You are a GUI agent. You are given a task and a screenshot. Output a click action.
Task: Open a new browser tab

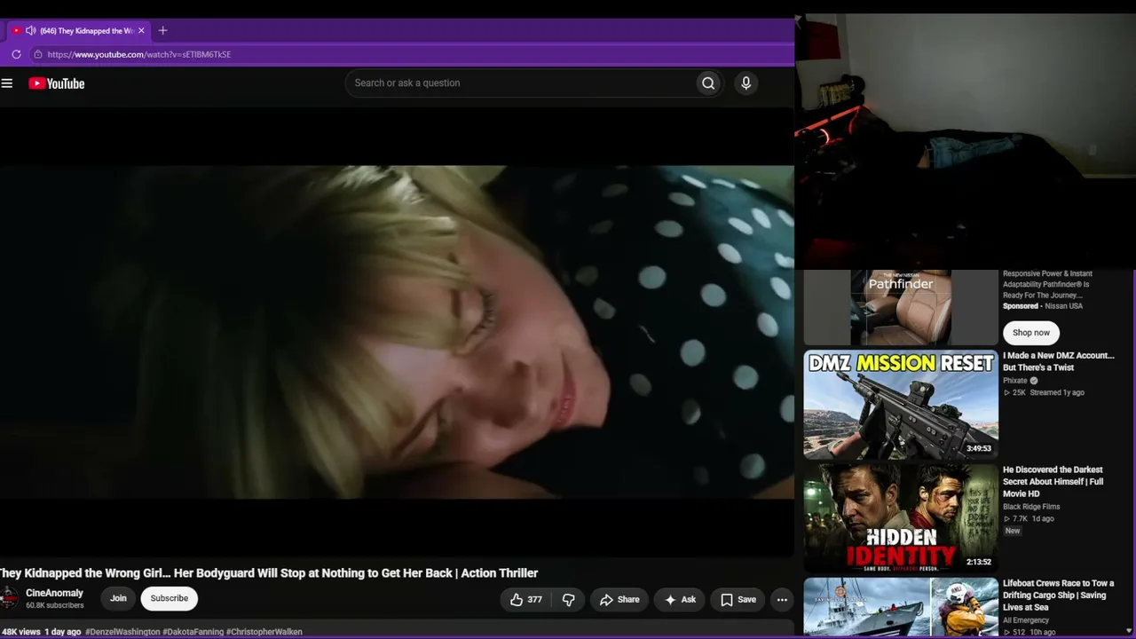(x=162, y=30)
